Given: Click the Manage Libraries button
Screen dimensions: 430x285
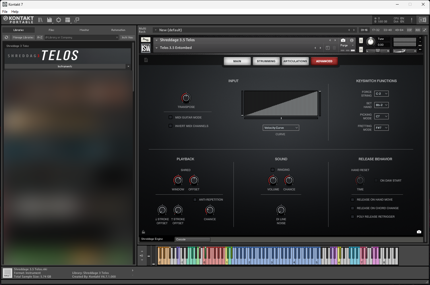Looking at the screenshot, I should (x=23, y=37).
